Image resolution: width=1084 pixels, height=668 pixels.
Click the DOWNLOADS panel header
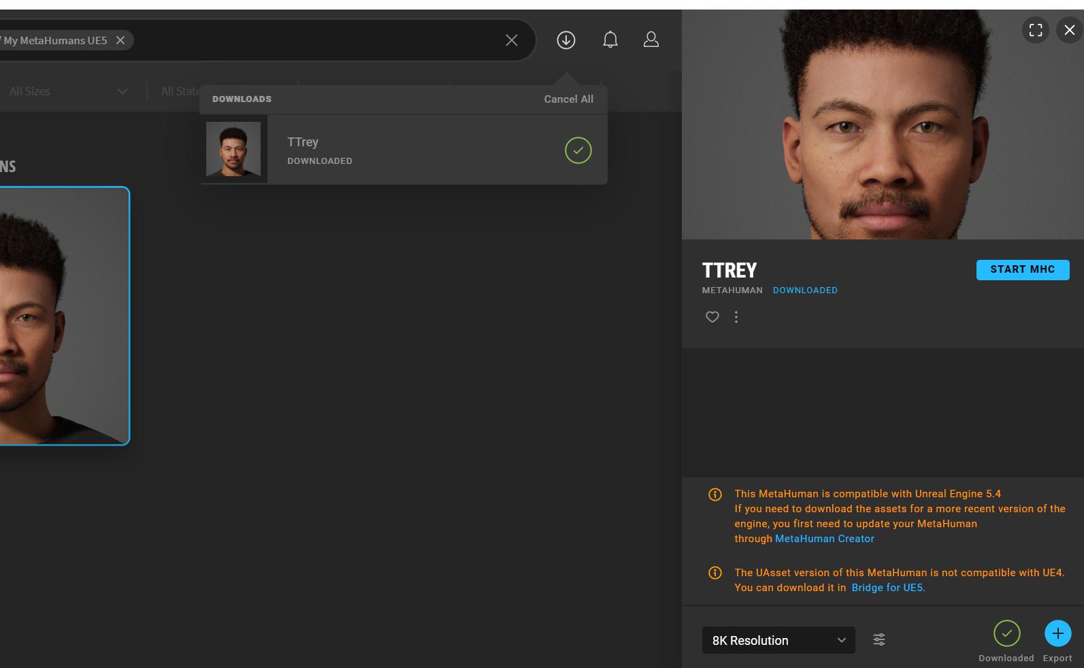click(x=242, y=99)
